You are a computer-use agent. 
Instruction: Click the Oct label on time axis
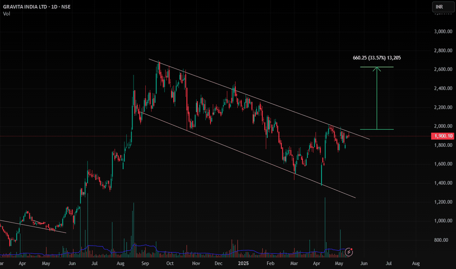(170, 264)
